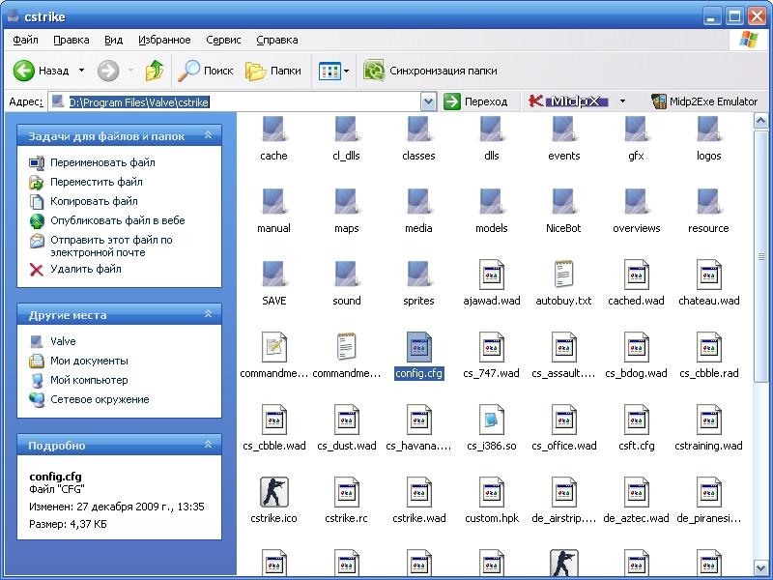Open the Вид menu
Screen dimensions: 773x580
(x=113, y=40)
